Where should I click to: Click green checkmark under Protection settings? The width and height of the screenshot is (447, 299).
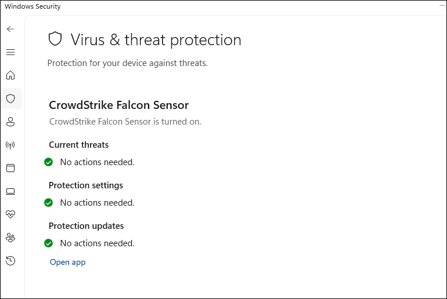point(49,203)
